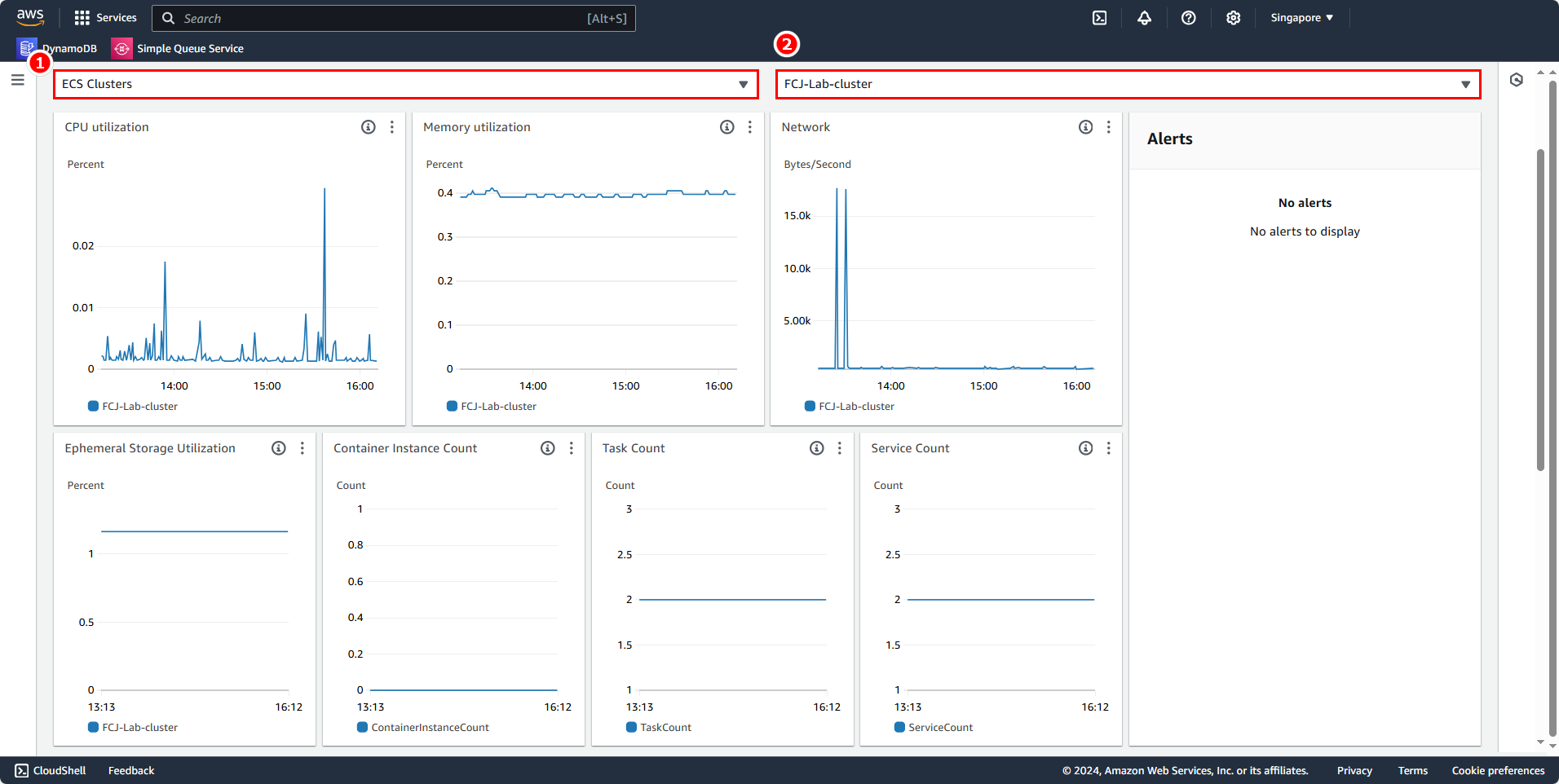The image size is (1559, 784).
Task: Toggle FCJ-Lab-cluster legend in the Network chart
Action: 850,406
